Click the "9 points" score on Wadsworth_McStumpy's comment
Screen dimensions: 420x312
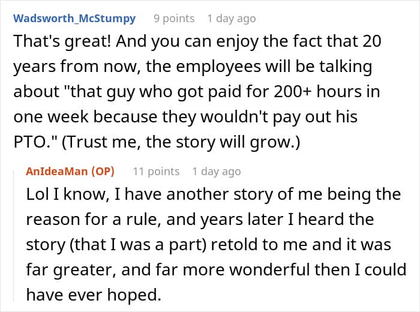point(174,18)
